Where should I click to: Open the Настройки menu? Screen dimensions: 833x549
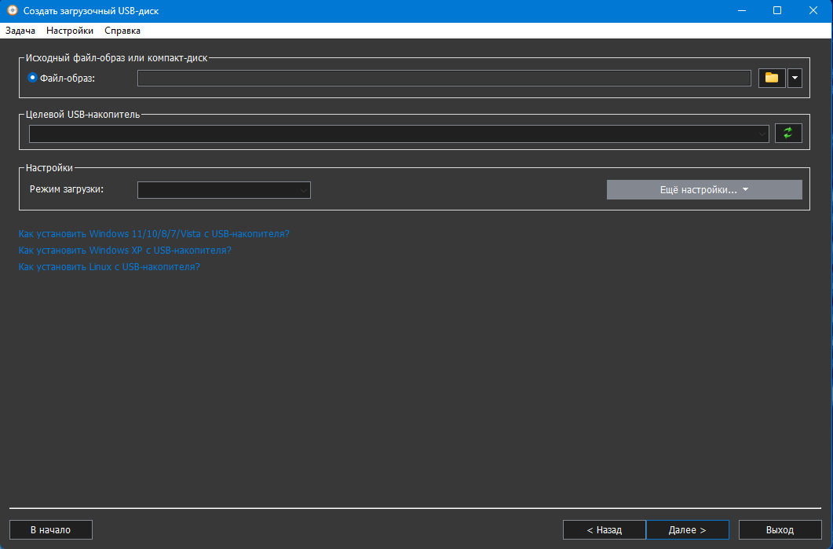tap(70, 31)
